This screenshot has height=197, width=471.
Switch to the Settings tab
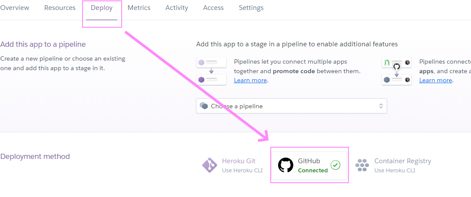(251, 8)
